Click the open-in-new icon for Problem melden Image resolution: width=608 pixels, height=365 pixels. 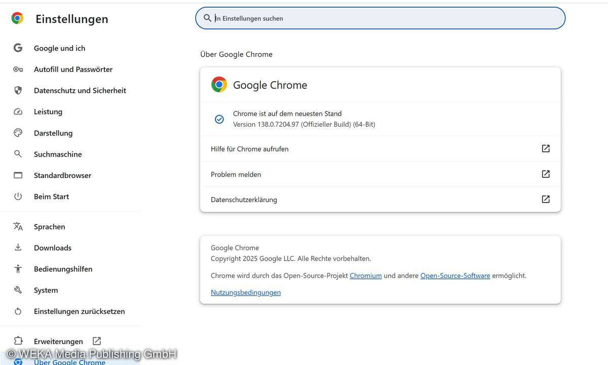546,174
